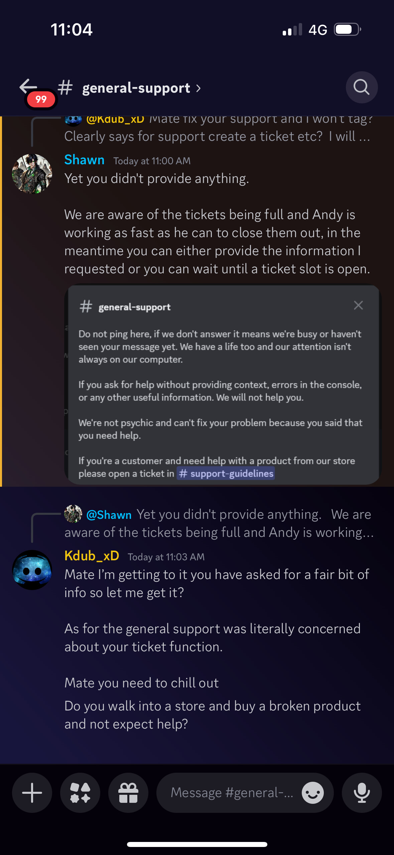
Task: Tap Shawn's username in message header
Action: click(84, 160)
